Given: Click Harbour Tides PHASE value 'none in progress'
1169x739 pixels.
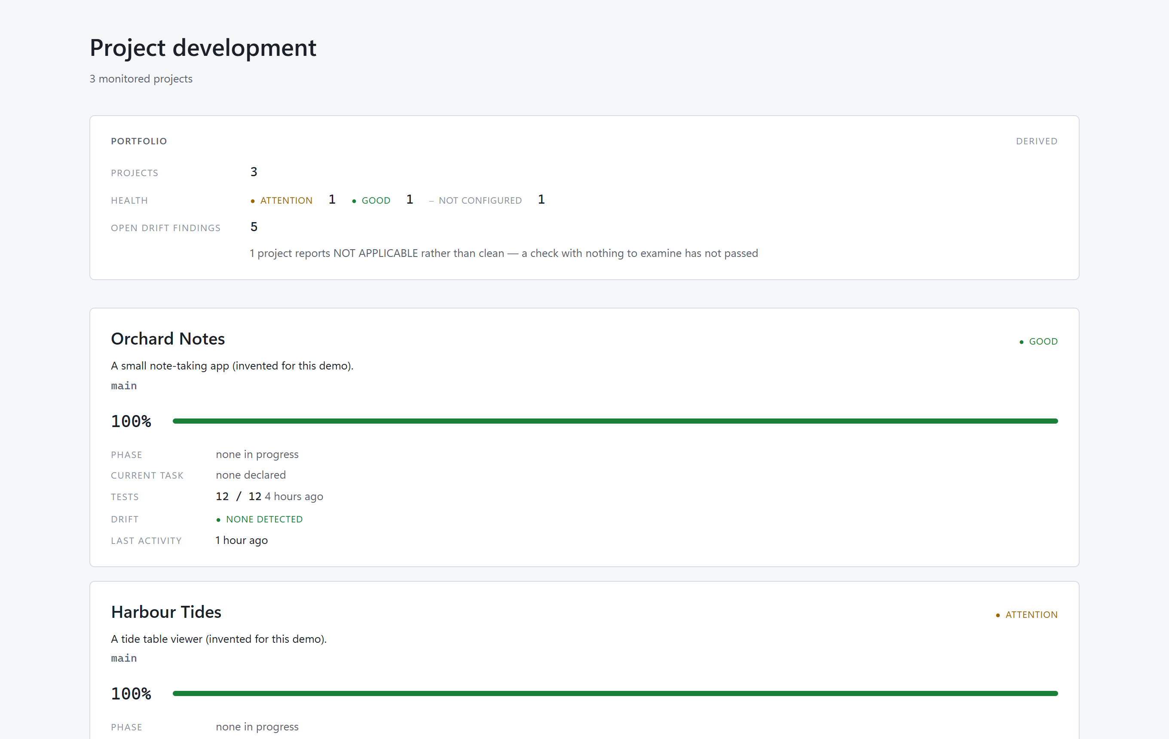Looking at the screenshot, I should click(x=257, y=727).
